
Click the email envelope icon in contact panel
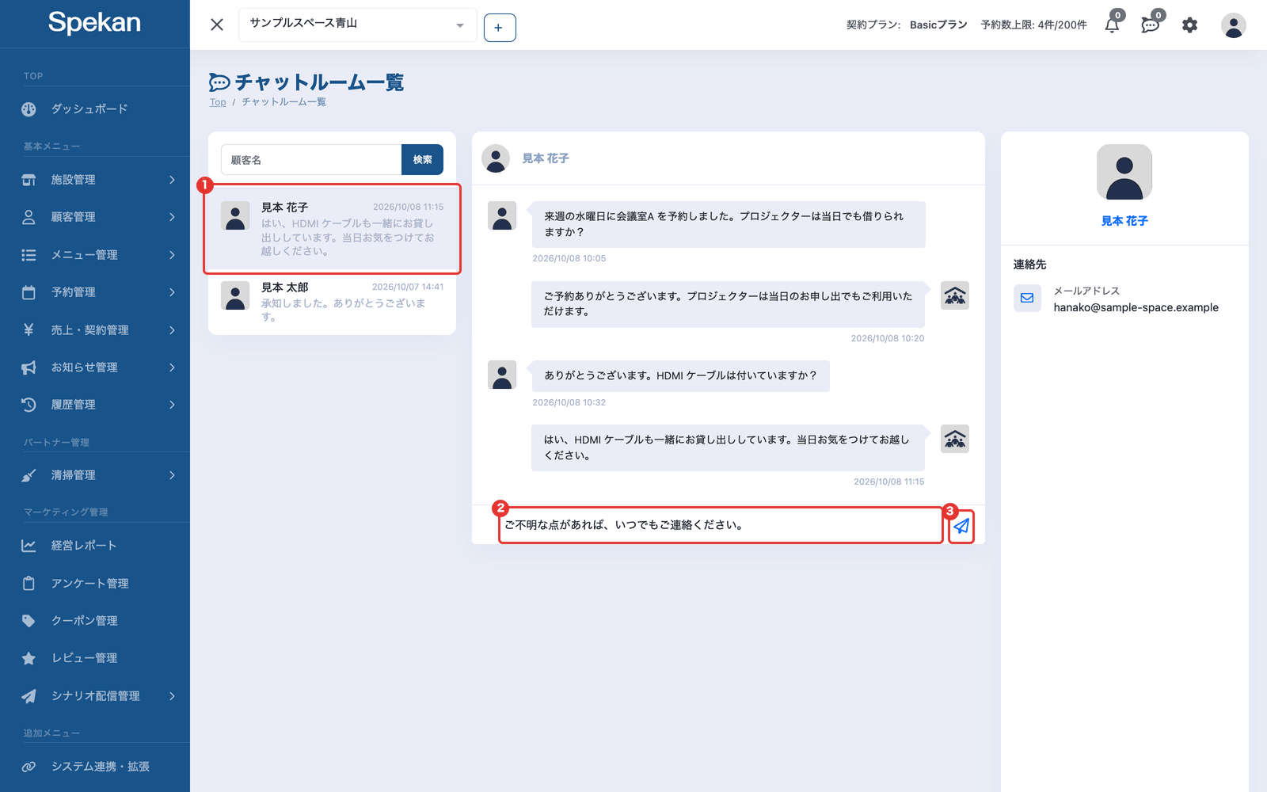coord(1027,298)
